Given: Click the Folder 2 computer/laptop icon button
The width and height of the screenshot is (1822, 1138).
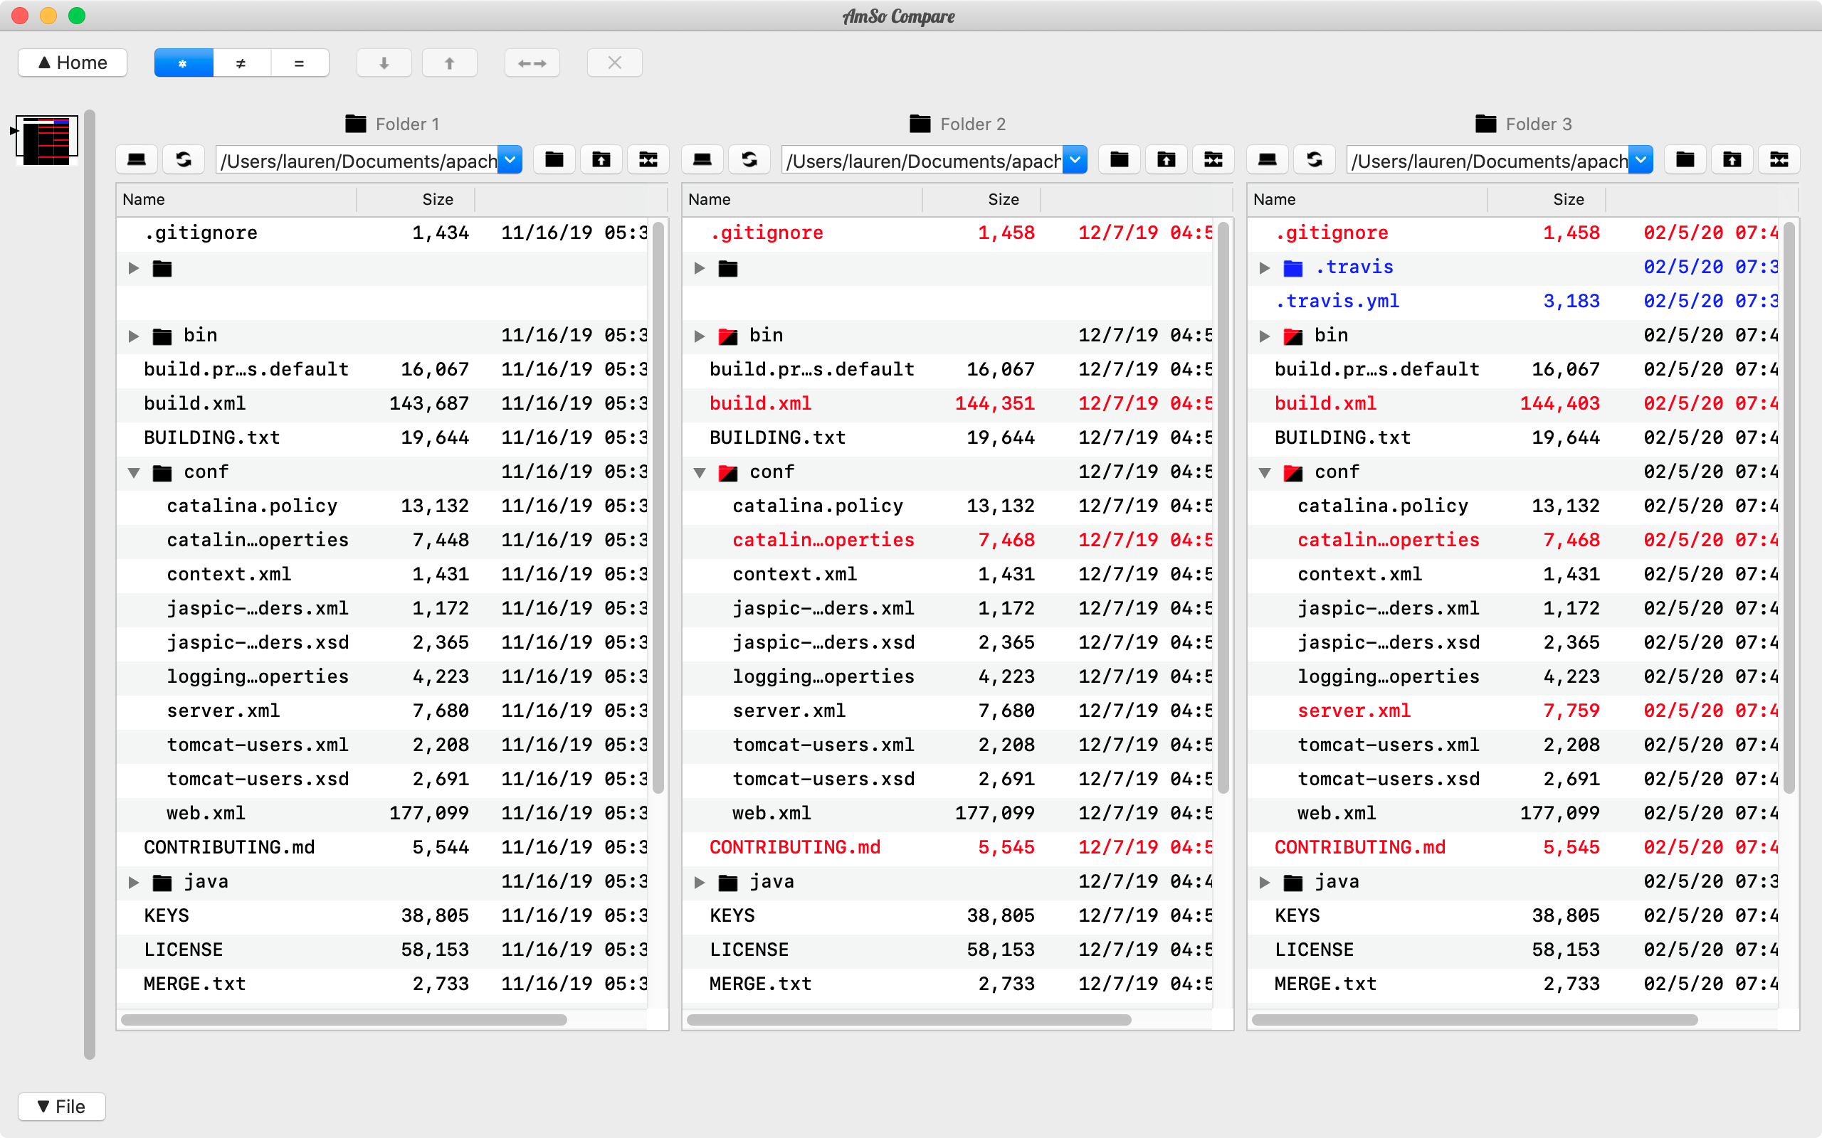Looking at the screenshot, I should point(702,159).
